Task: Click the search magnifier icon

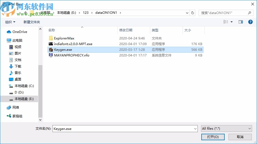Action: coord(249,13)
